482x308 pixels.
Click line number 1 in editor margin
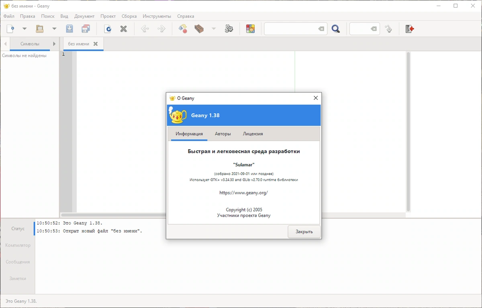(x=63, y=54)
